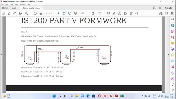
Task: Click the vertical document scrollbar
Action: [x=166, y=56]
